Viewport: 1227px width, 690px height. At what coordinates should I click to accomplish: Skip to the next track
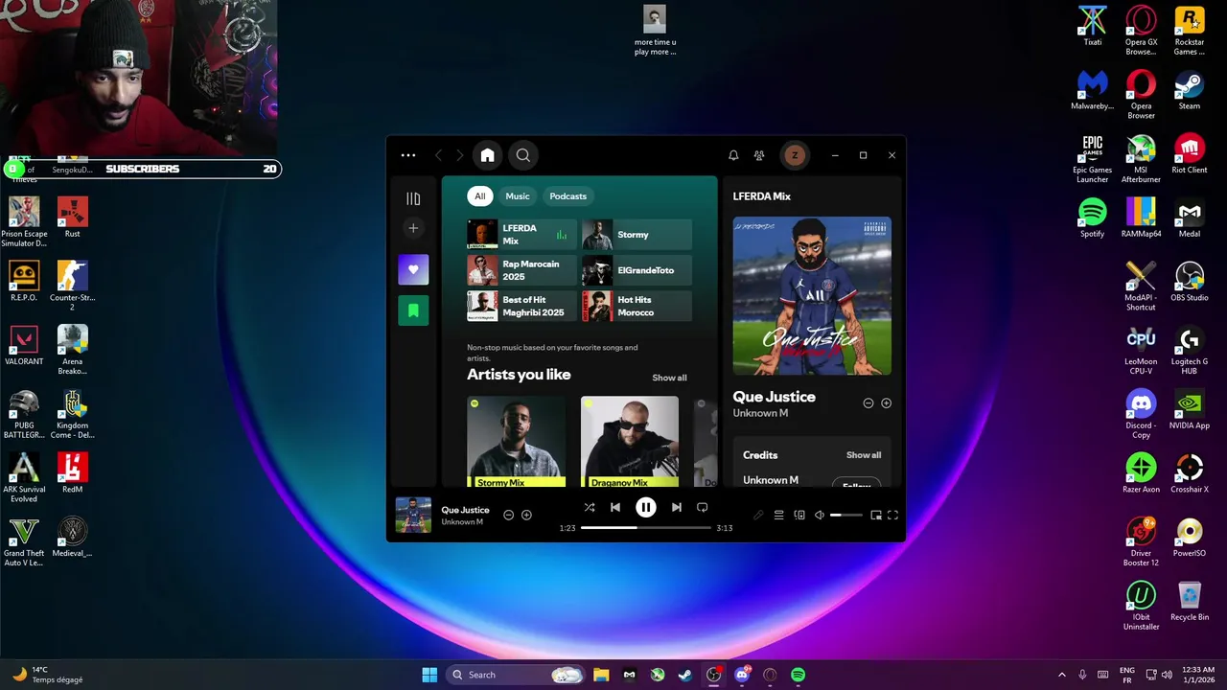tap(677, 508)
